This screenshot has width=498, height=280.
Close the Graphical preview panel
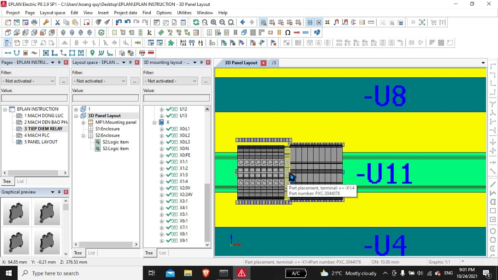pos(66,192)
